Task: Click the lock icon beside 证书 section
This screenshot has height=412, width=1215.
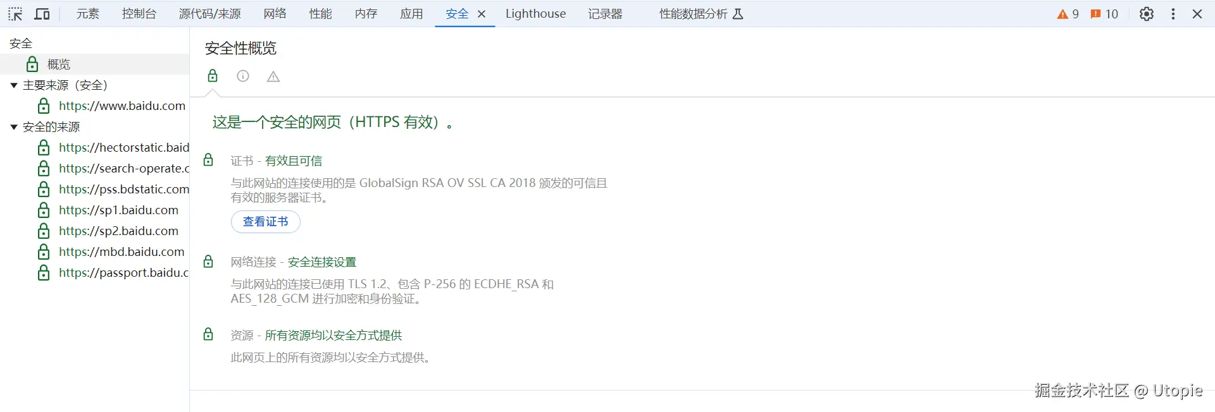Action: (208, 160)
